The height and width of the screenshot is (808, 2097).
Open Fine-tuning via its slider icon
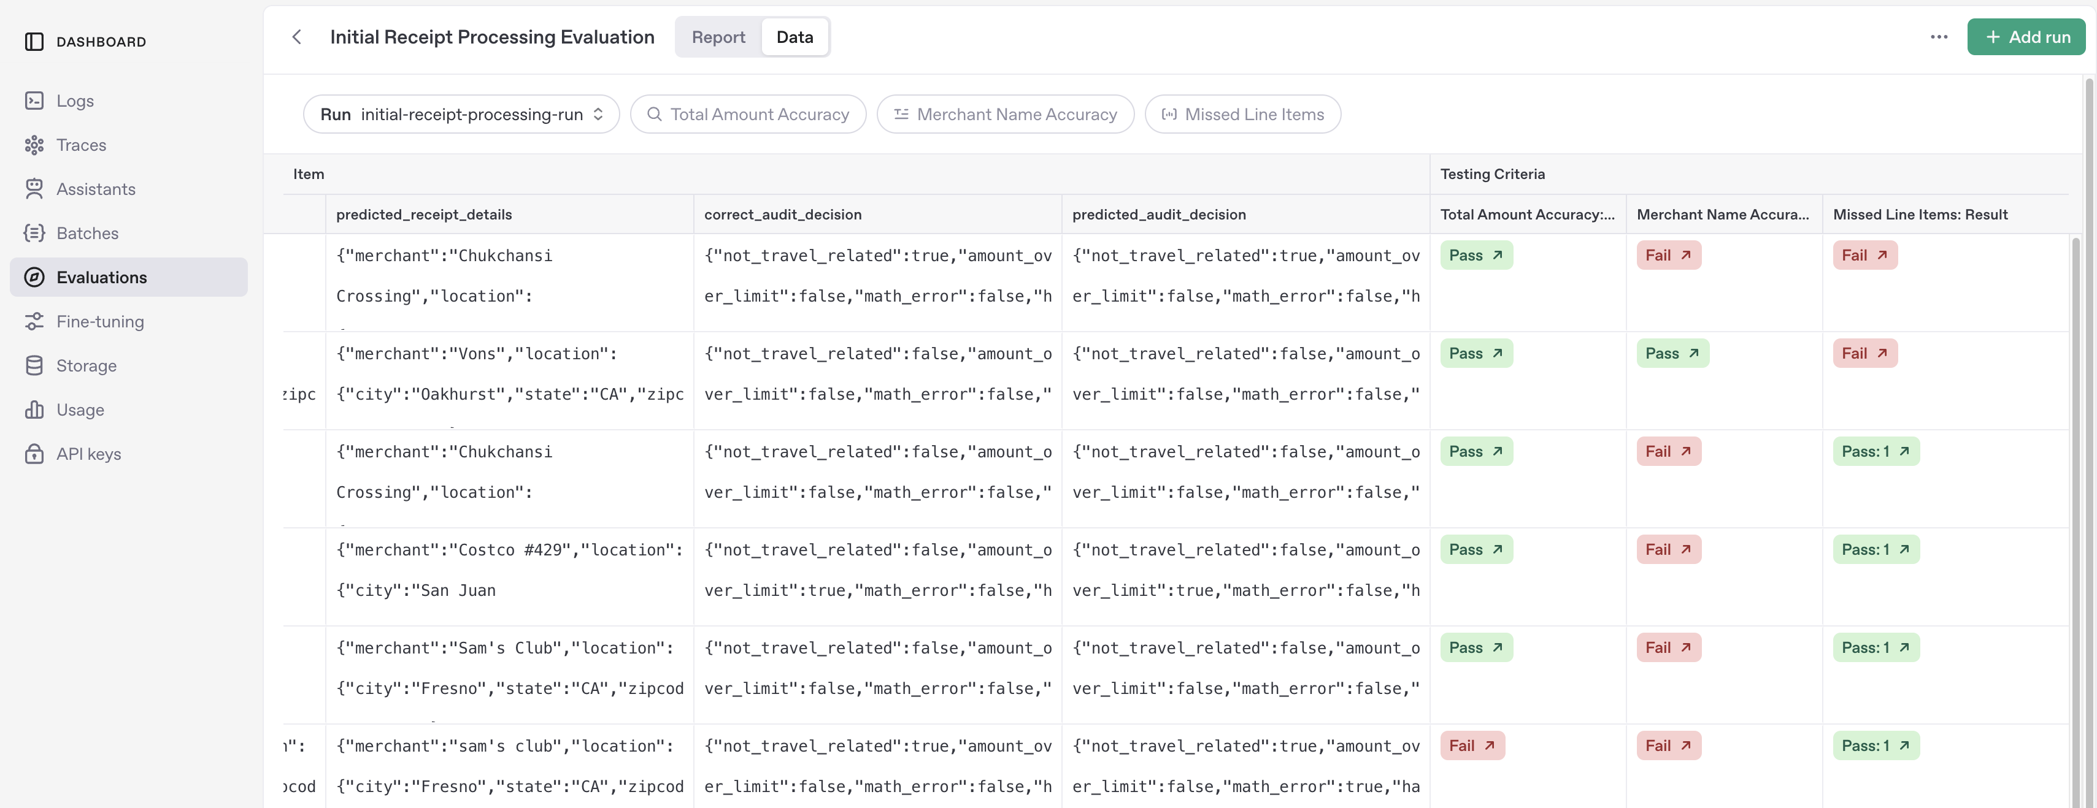(x=34, y=321)
